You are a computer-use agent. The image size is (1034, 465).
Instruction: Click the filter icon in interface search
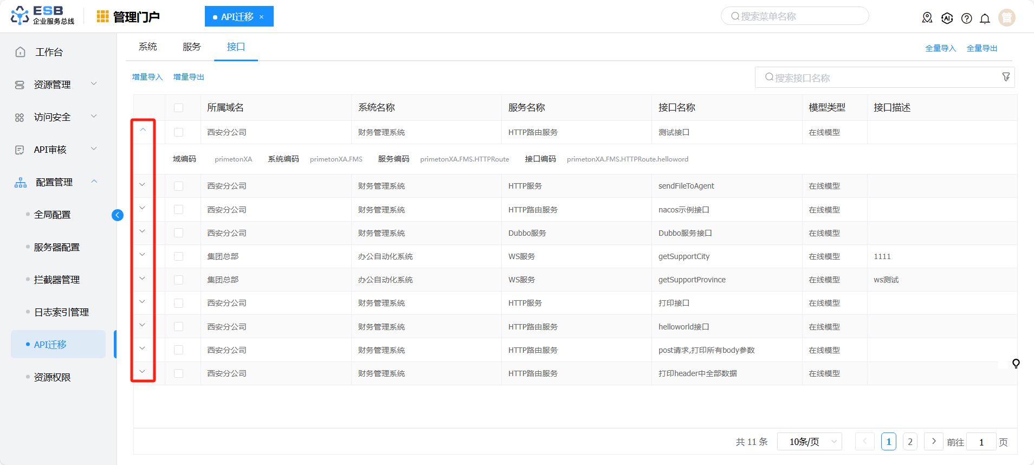1006,77
